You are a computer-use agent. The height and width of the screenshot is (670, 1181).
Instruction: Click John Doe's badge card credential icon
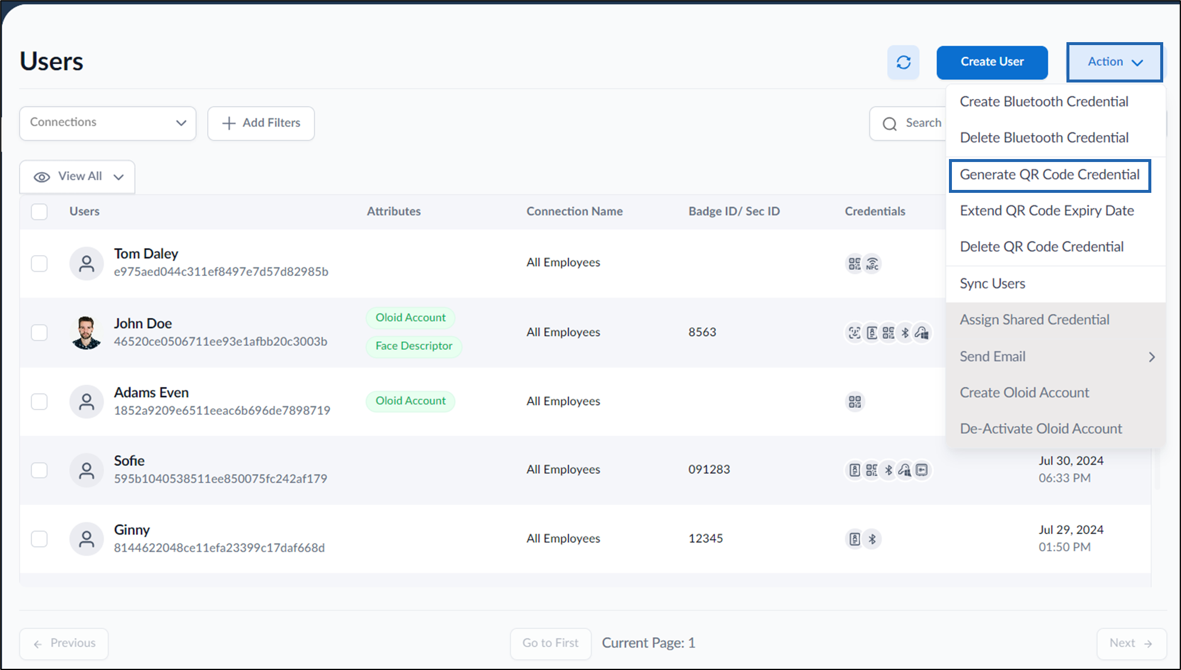pyautogui.click(x=871, y=333)
